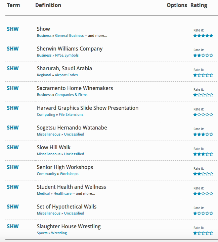
Task: Give Sherwin Williams Company a four-star rating
Action: click(x=207, y=56)
